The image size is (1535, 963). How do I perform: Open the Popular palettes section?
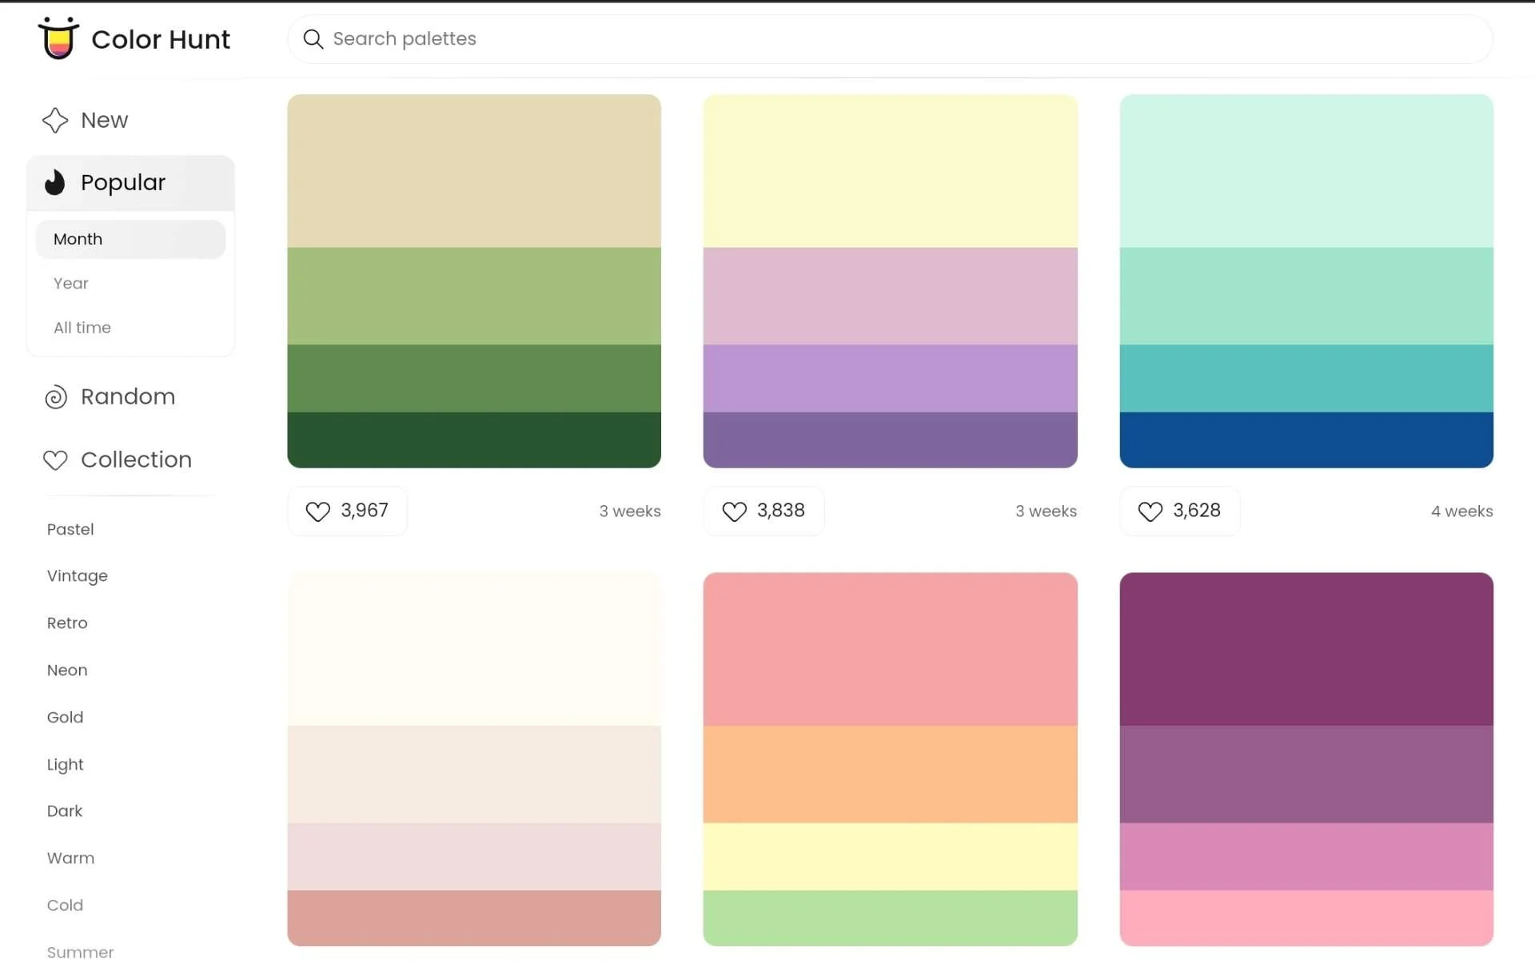point(130,182)
